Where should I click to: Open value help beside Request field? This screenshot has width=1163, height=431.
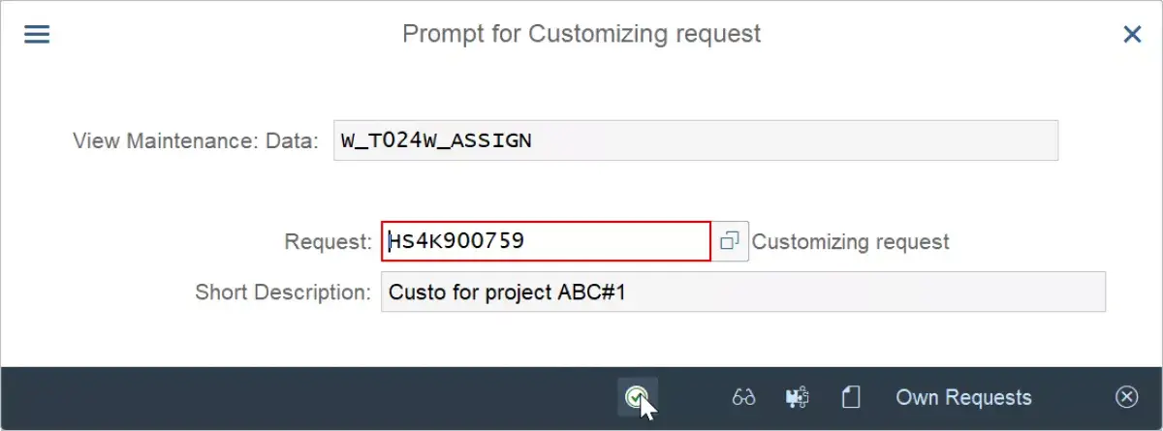(x=730, y=240)
